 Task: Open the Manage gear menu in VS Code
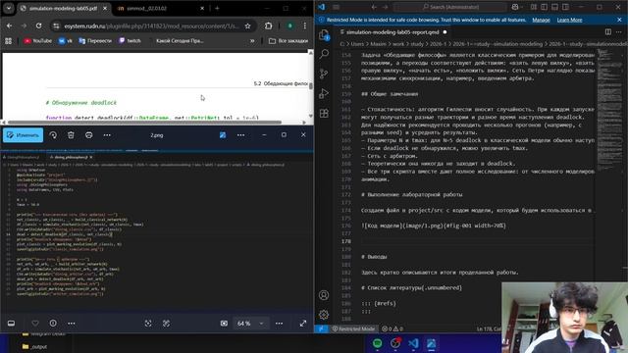click(324, 315)
